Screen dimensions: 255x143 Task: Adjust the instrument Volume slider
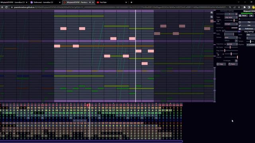click(231, 20)
